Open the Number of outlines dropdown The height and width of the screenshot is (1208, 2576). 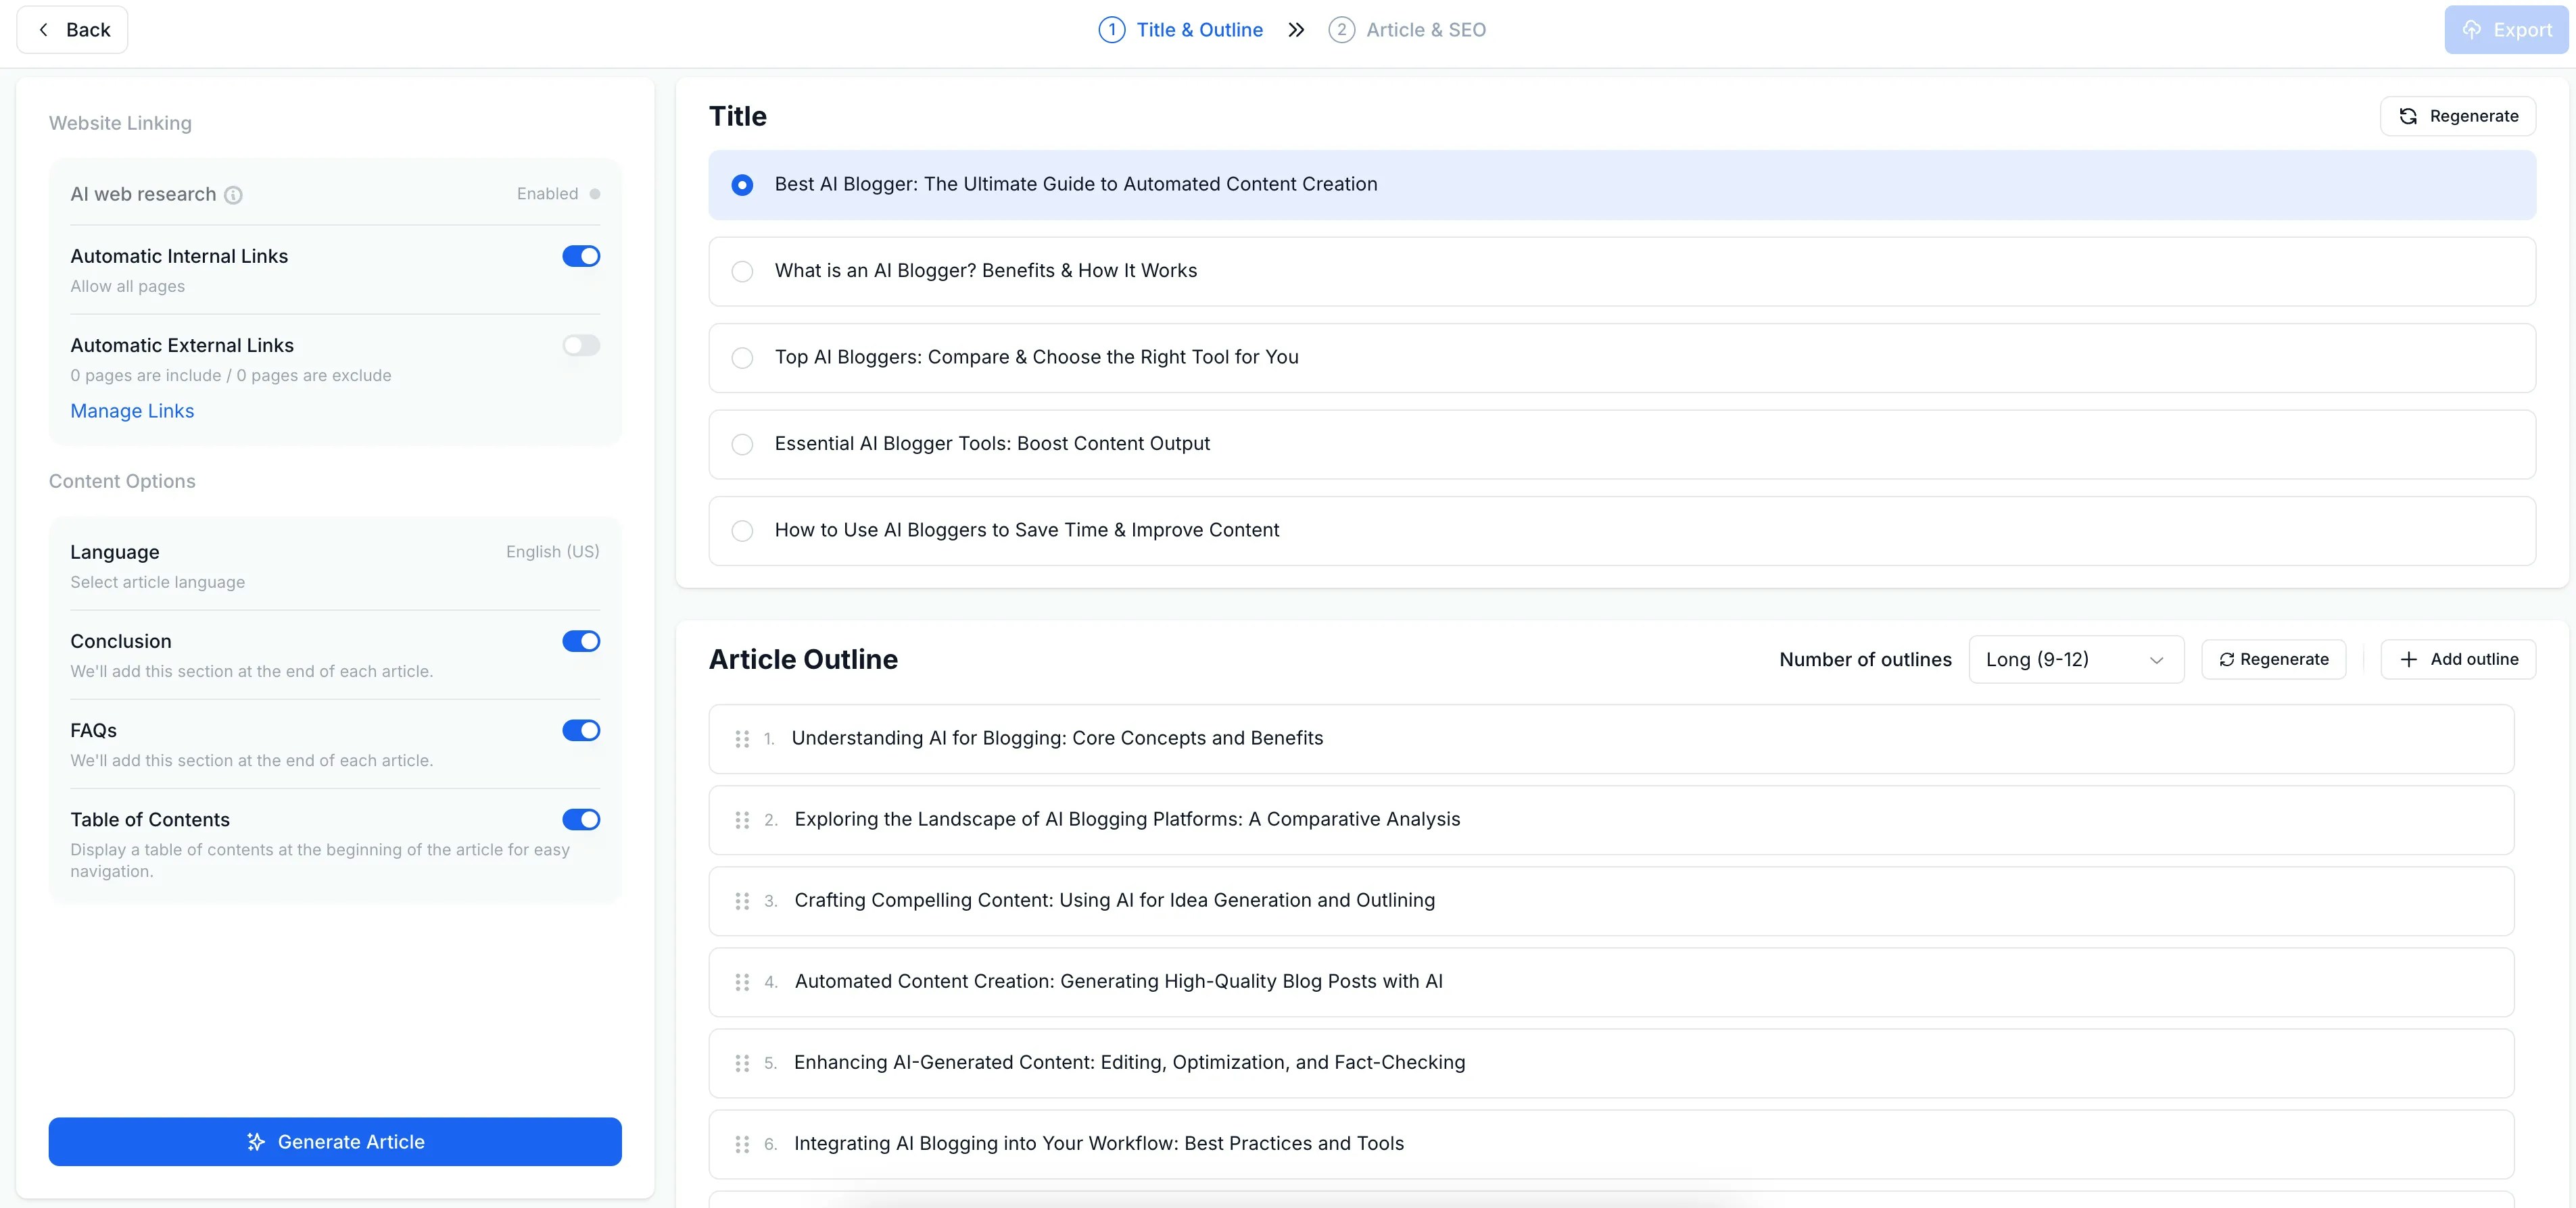(2075, 659)
